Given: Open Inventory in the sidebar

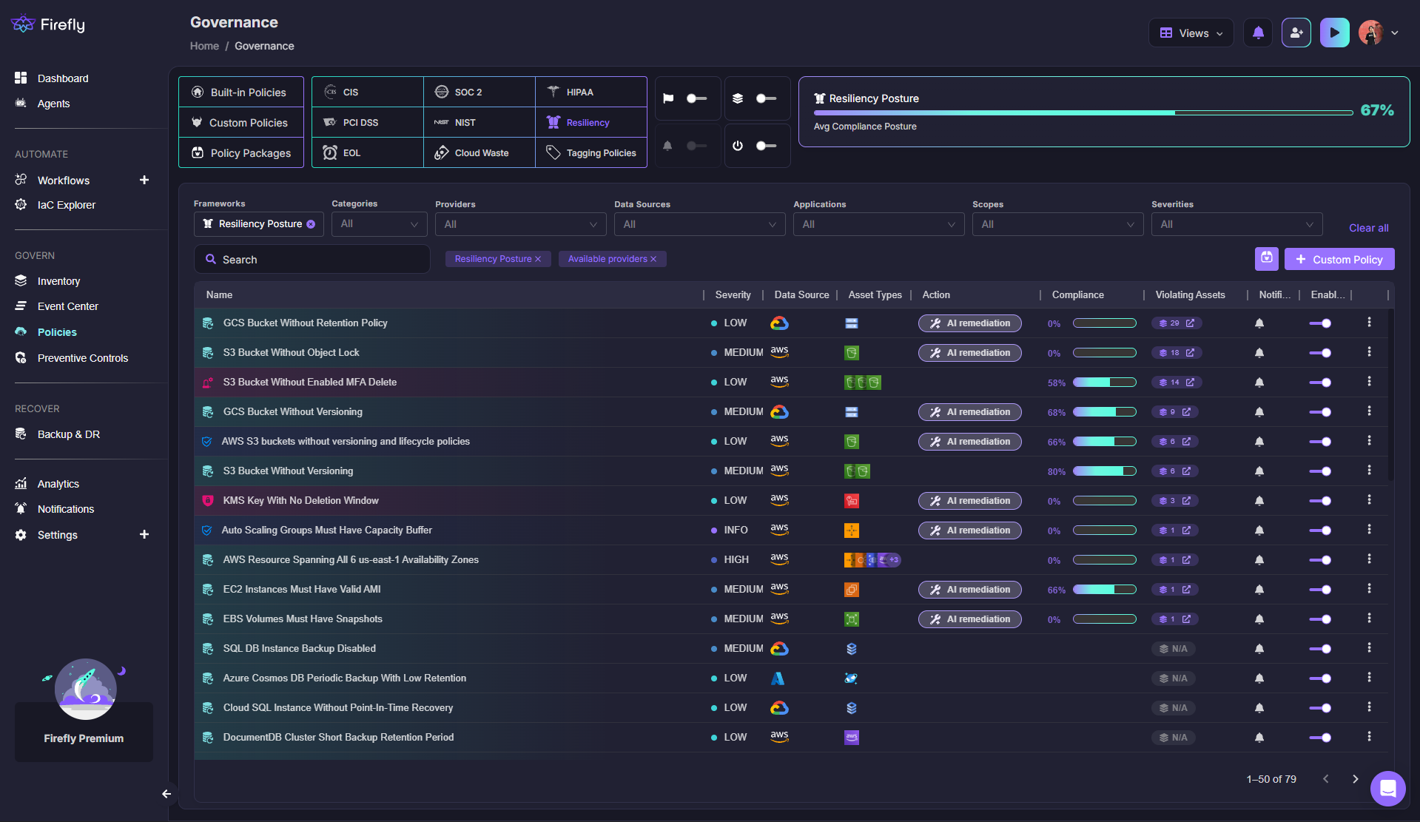Looking at the screenshot, I should [x=58, y=281].
